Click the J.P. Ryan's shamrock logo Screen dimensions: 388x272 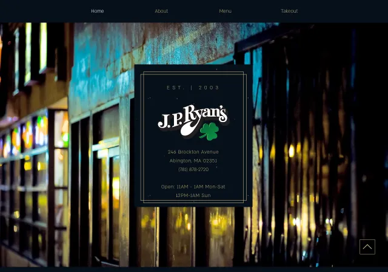pos(193,123)
